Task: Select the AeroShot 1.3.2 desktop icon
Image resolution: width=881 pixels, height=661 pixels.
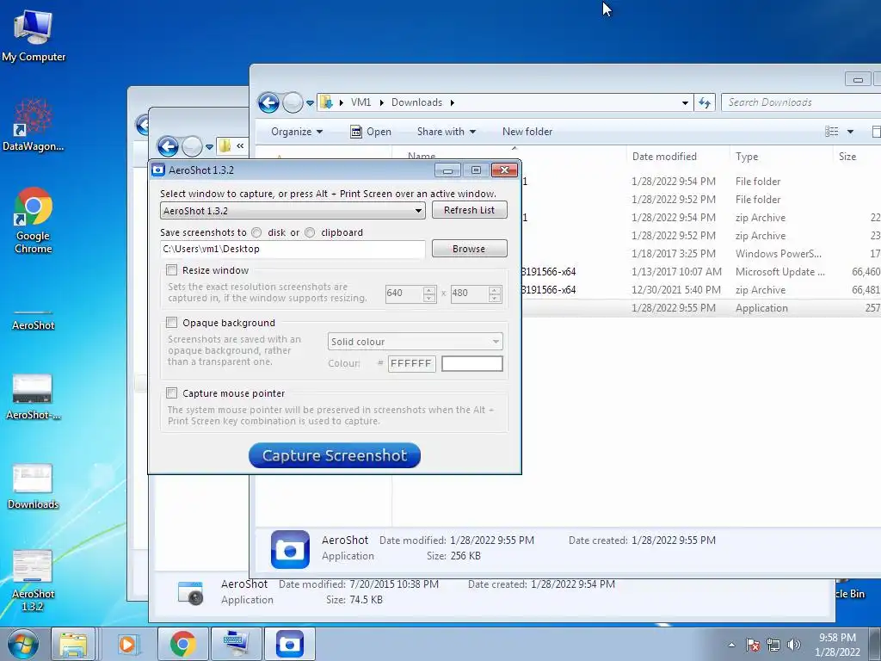Action: pyautogui.click(x=33, y=581)
